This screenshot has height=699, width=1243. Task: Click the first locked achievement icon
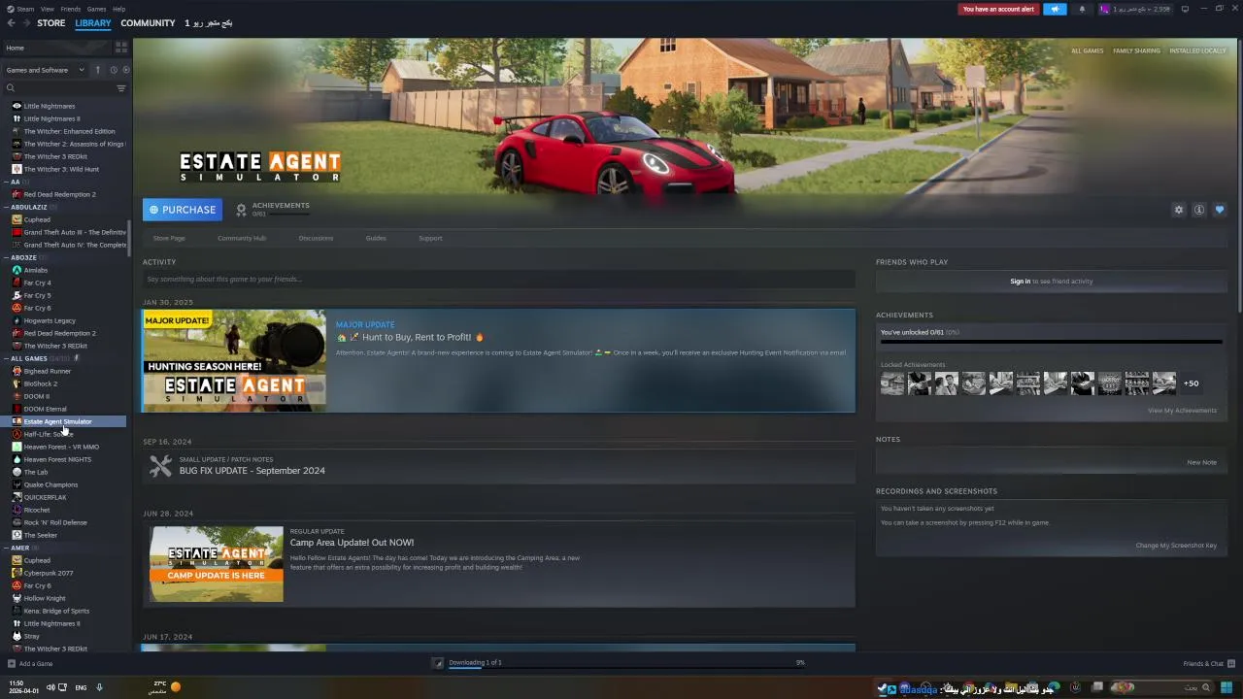tap(891, 383)
